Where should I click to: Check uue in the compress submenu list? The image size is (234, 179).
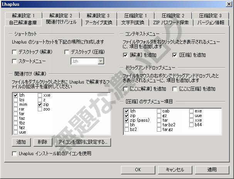191,115
